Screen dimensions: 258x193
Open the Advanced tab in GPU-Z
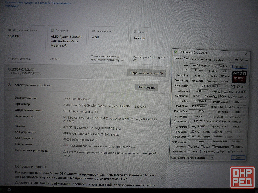tap(206, 60)
